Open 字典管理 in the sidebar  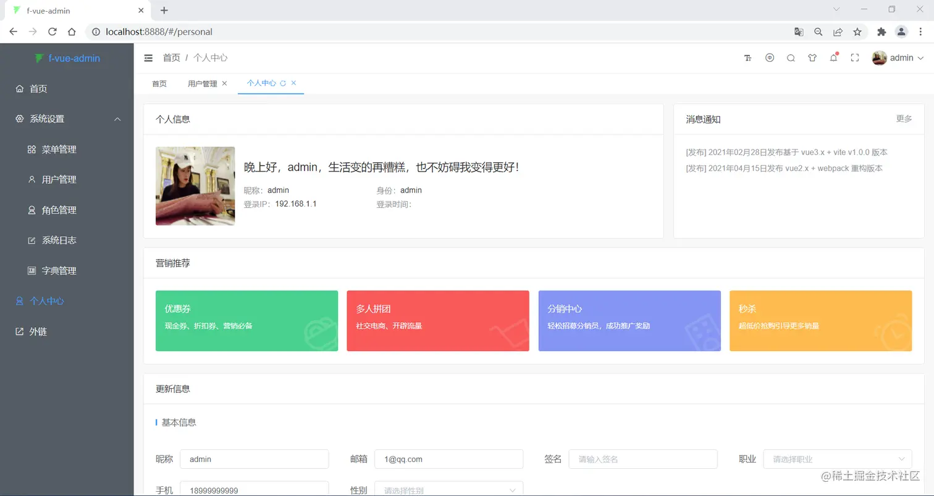[x=67, y=270]
